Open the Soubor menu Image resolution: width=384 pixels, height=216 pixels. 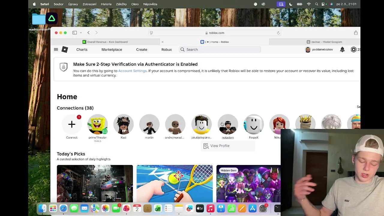tap(58, 4)
